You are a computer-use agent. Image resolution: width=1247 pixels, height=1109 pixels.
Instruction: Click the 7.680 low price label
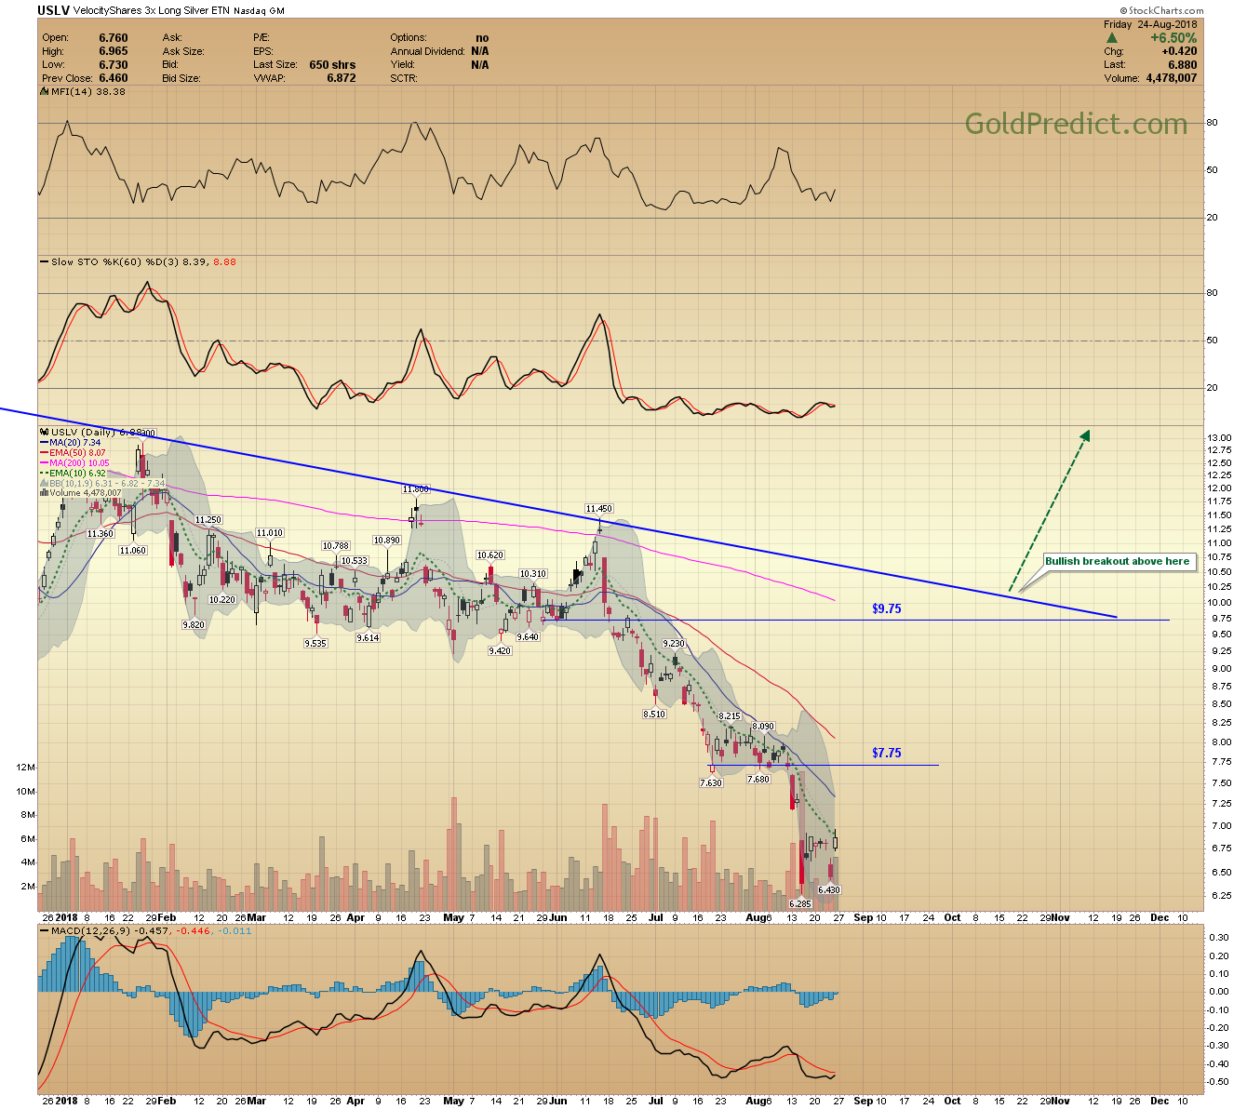[758, 779]
